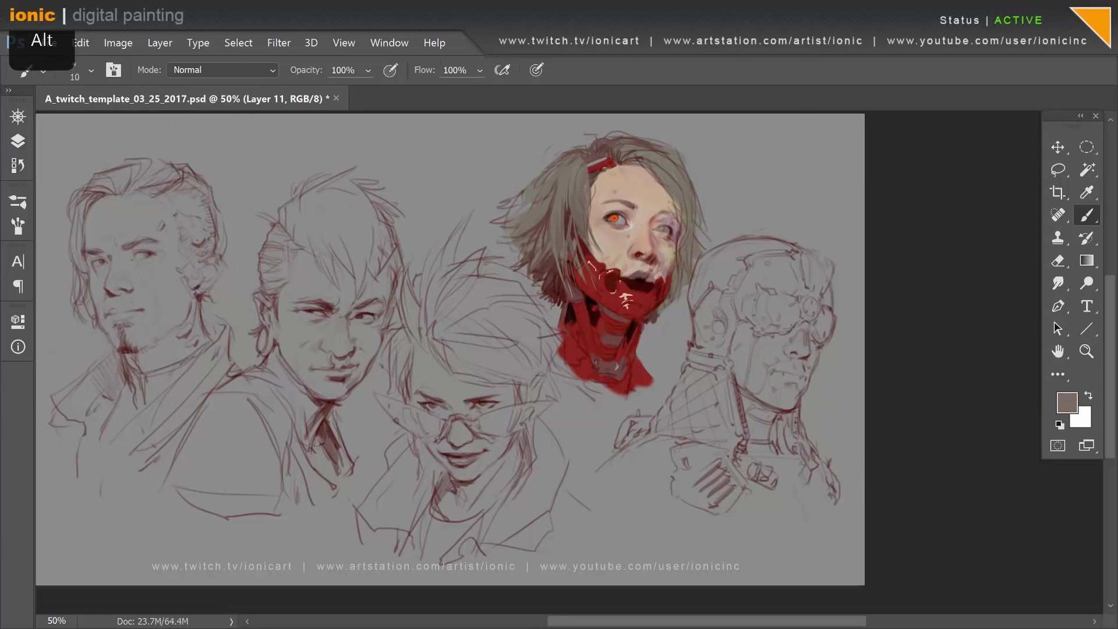Select the Smudge tool
Viewport: 1118px width, 629px height.
(x=1057, y=283)
